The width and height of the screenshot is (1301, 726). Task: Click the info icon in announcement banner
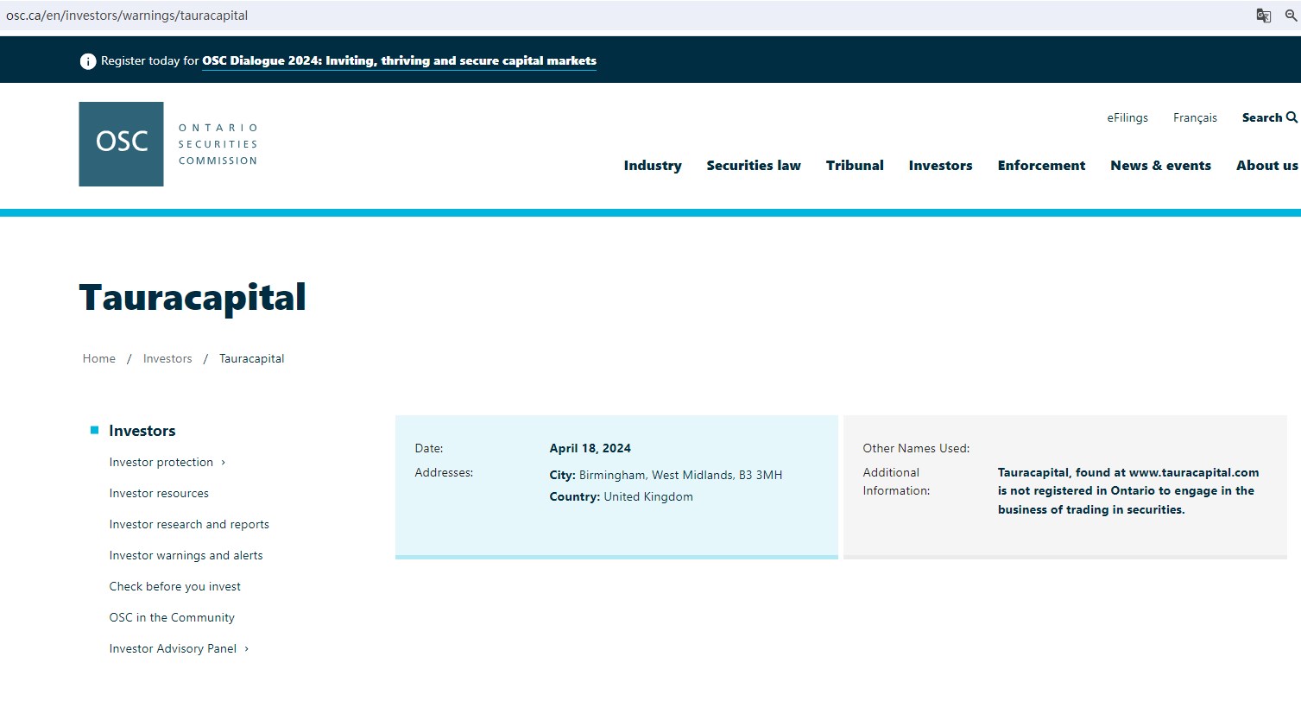click(x=87, y=61)
